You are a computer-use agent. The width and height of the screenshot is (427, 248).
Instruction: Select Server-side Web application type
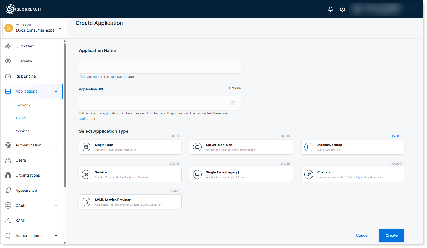coord(241,147)
